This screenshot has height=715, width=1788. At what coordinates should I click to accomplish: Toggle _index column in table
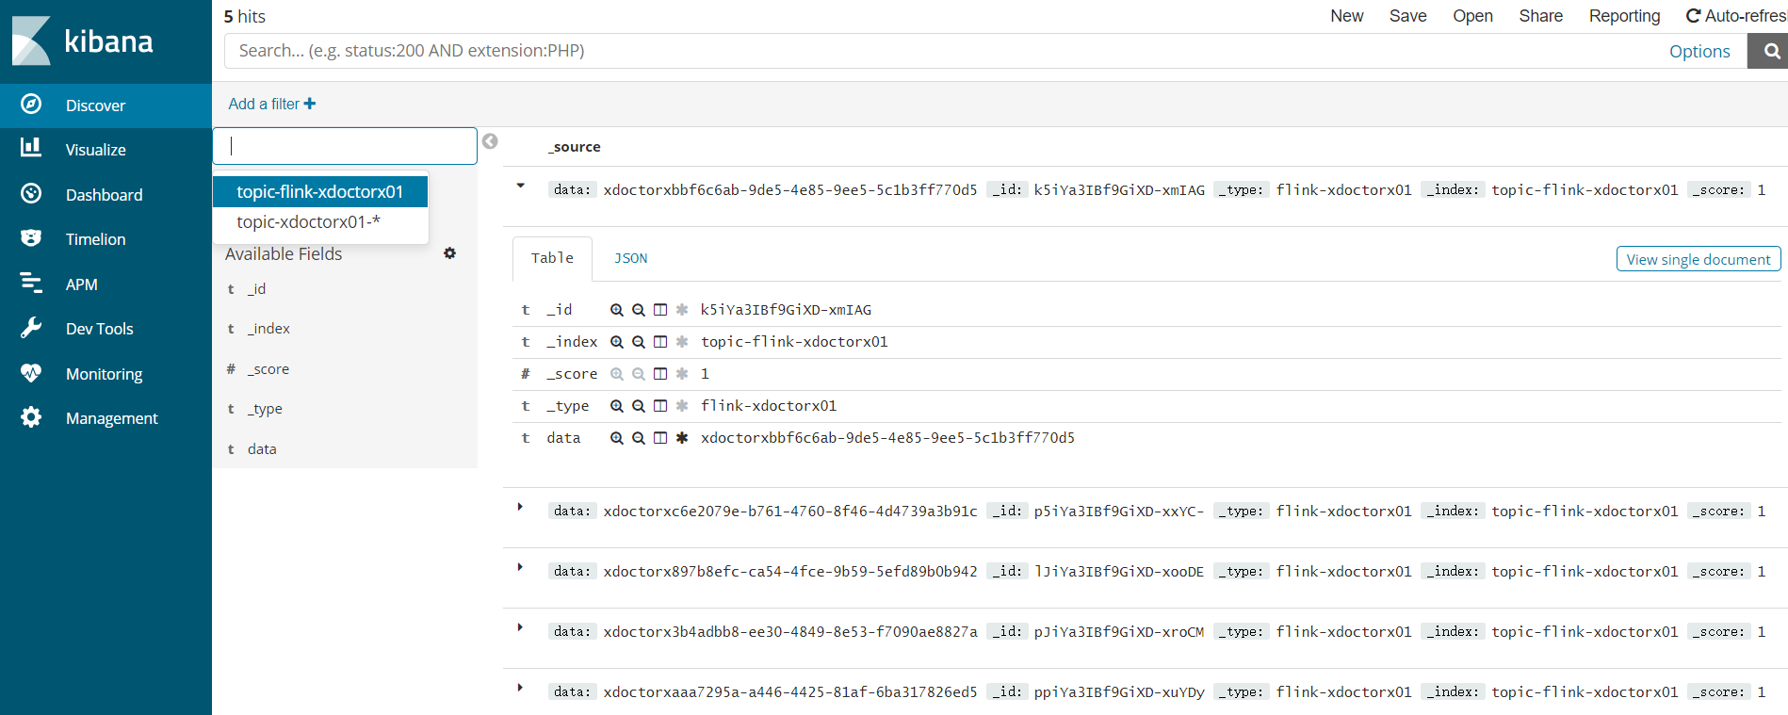pos(660,342)
